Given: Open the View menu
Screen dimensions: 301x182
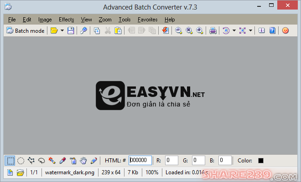Looking at the screenshot, I should 86,20.
